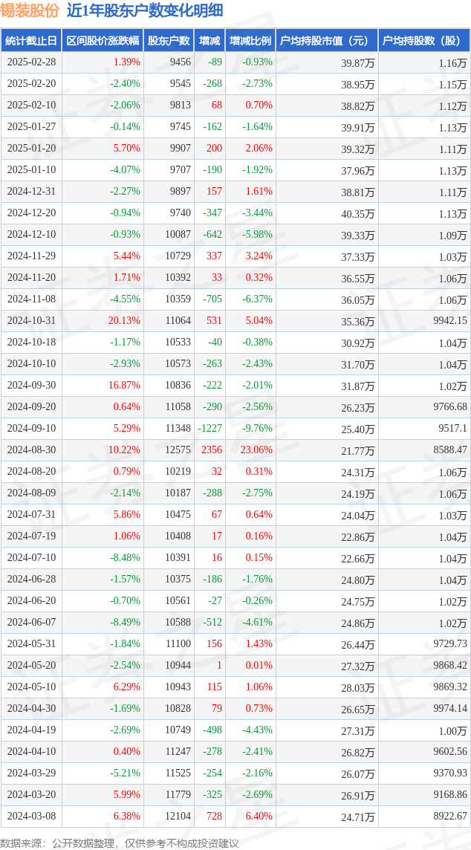471x850 pixels.
Task: Select the 20.13% price change cell
Action: (x=125, y=320)
